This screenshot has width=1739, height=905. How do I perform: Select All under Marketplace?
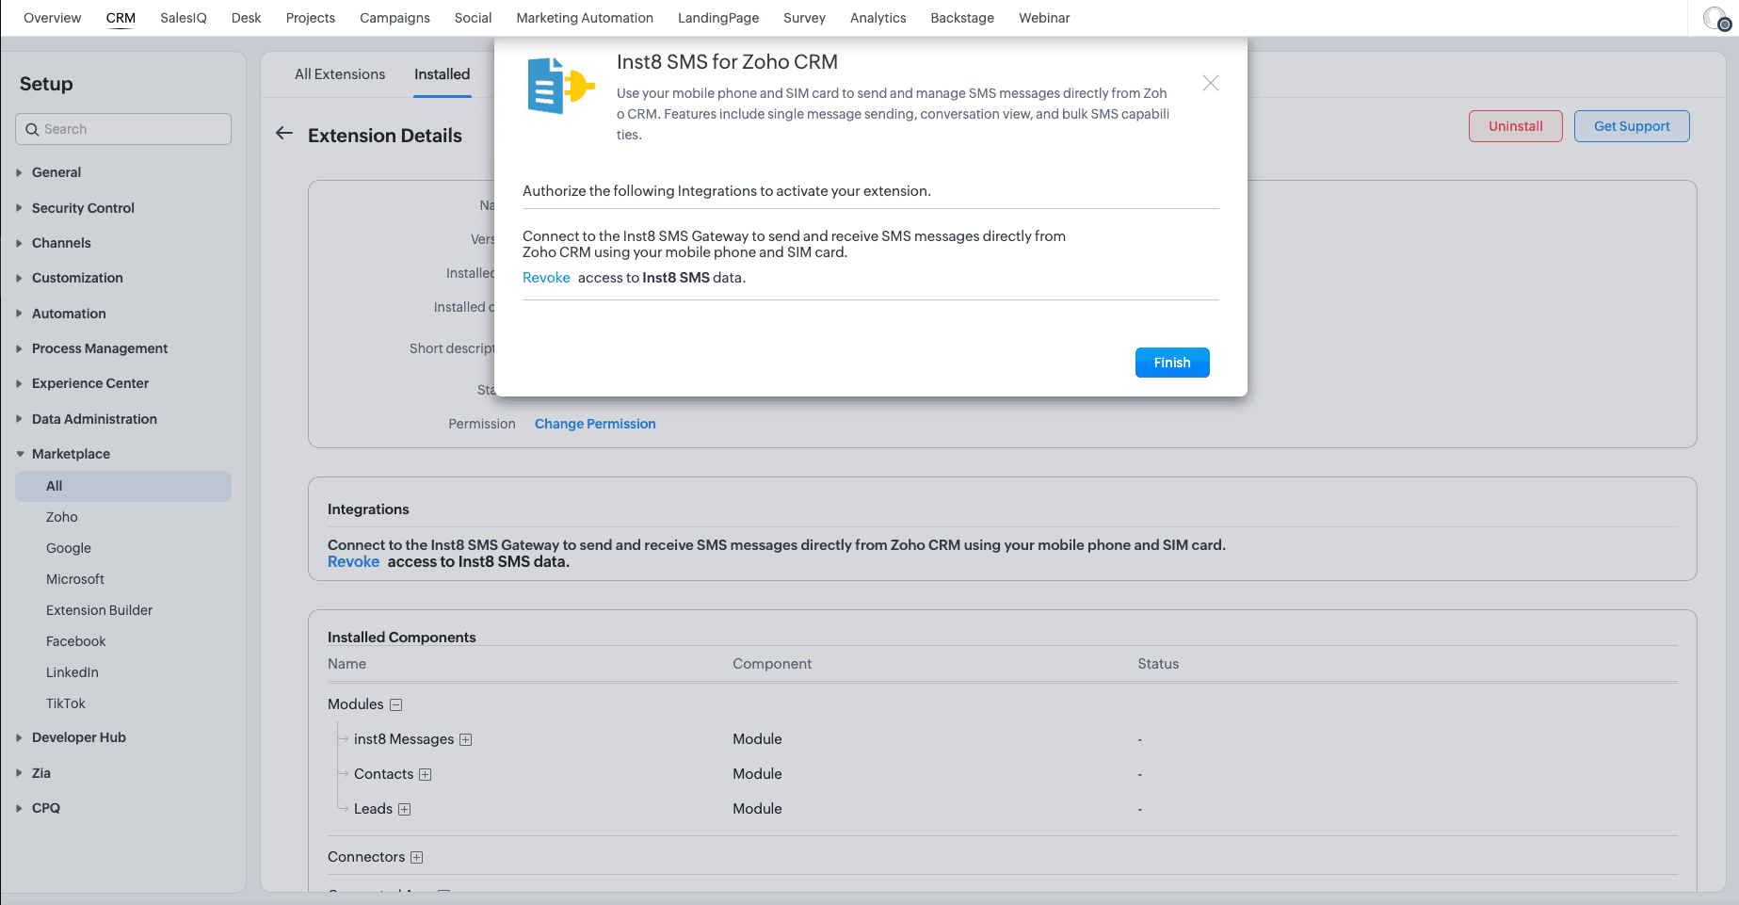tap(123, 486)
